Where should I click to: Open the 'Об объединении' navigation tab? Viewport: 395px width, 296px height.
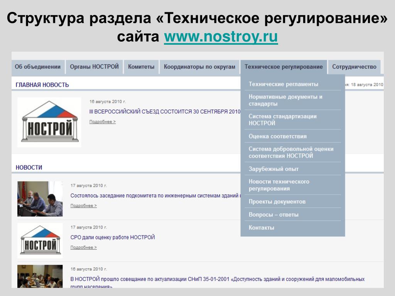[38, 67]
